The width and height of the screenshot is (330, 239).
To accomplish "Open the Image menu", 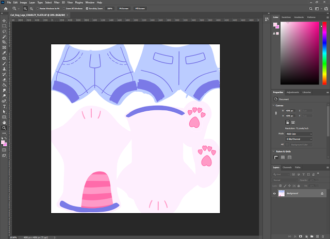I will click(23, 3).
